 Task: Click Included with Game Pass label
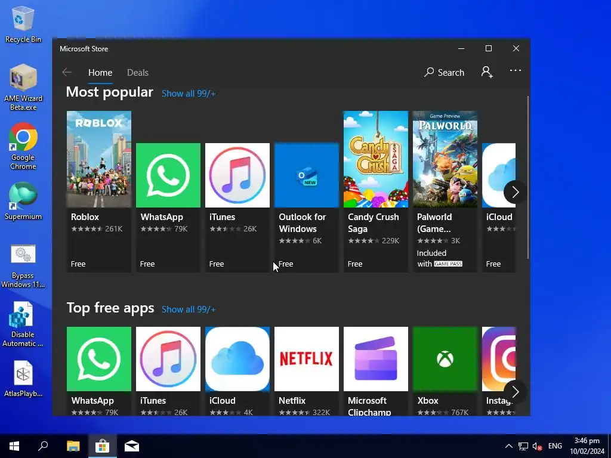440,259
